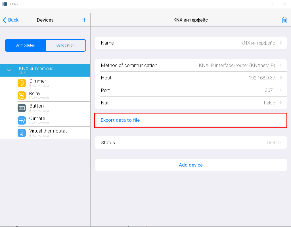Click the i3 KNX app logo

5,4
